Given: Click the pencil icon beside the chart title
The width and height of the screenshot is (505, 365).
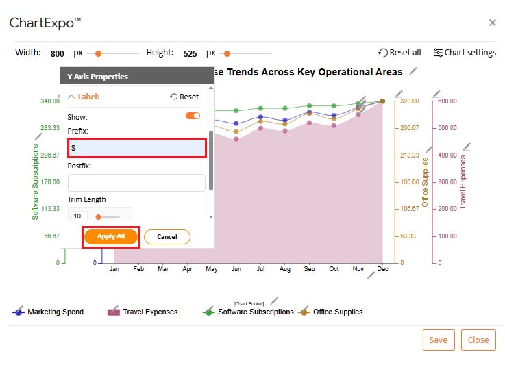Looking at the screenshot, I should coord(412,71).
